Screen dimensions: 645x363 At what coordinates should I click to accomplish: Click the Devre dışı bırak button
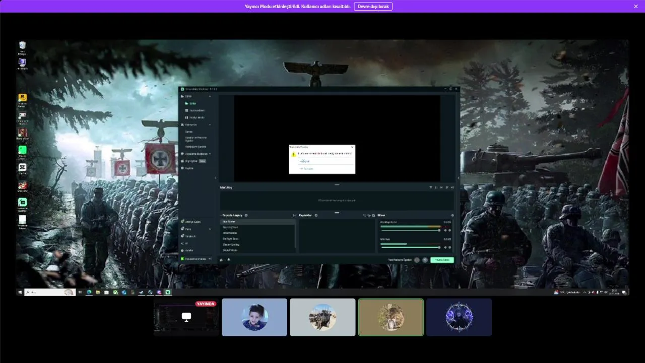[373, 7]
